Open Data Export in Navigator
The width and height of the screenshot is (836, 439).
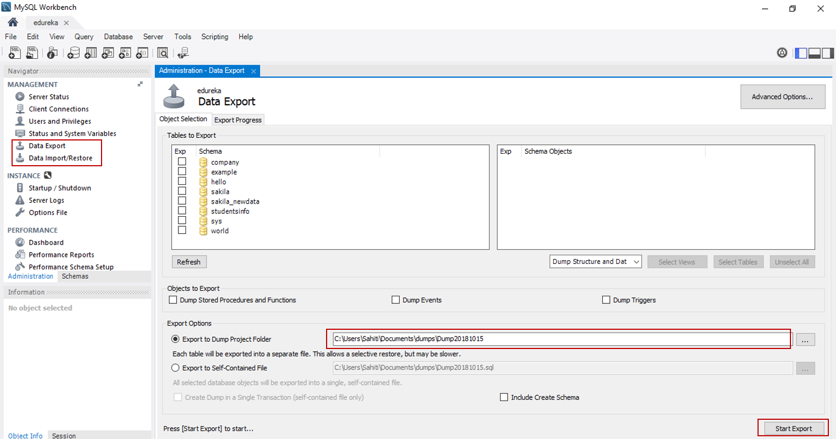(47, 145)
